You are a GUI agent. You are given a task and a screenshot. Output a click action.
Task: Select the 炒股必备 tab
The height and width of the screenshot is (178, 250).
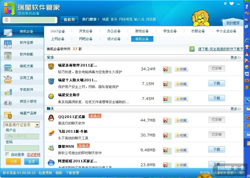(x=198, y=31)
